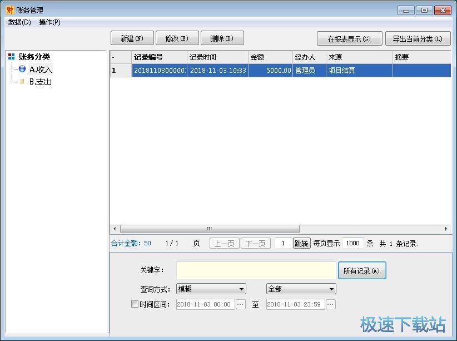
Task: Select the B.支出 category
Action: click(41, 82)
